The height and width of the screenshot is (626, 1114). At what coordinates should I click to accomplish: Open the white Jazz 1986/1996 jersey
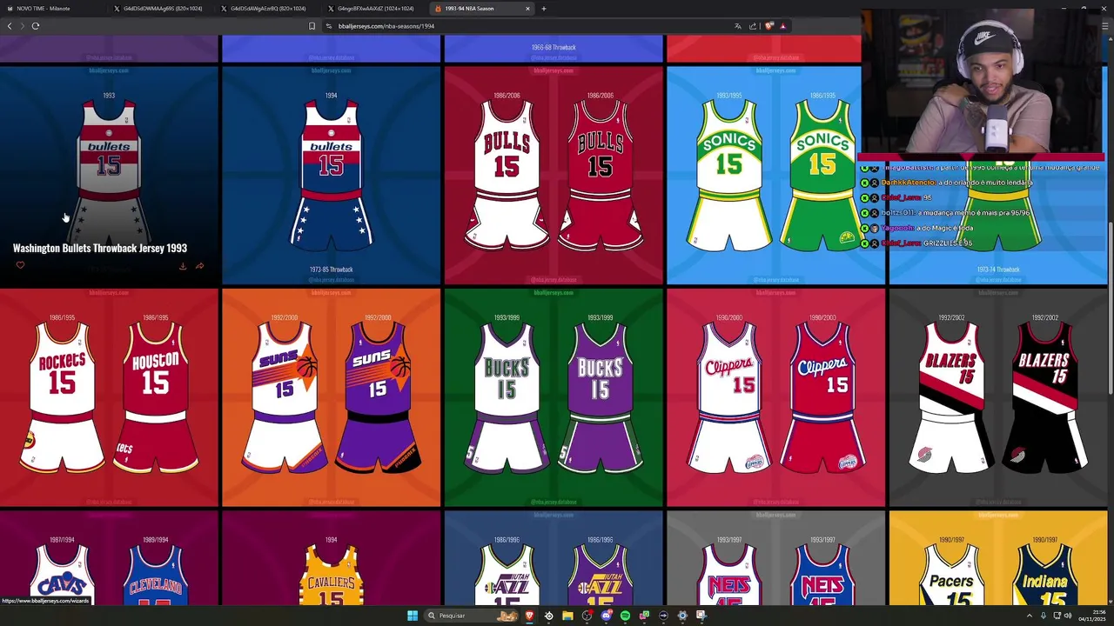[507, 574]
